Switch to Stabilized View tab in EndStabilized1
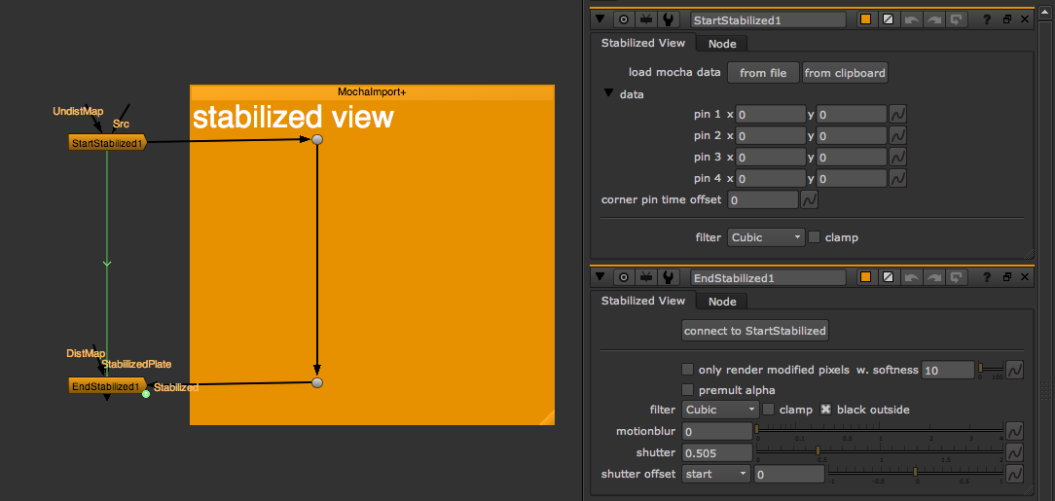This screenshot has width=1055, height=501. [x=642, y=301]
